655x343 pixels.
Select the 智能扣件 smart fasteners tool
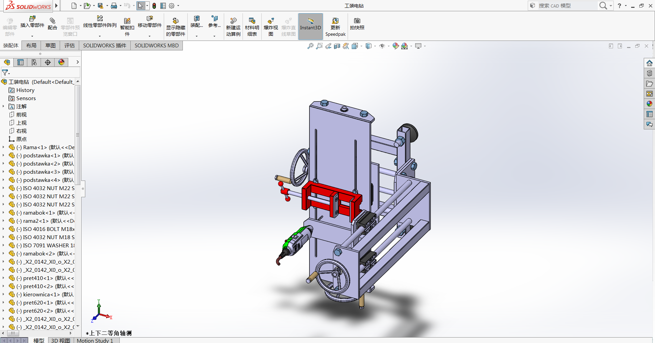(127, 27)
